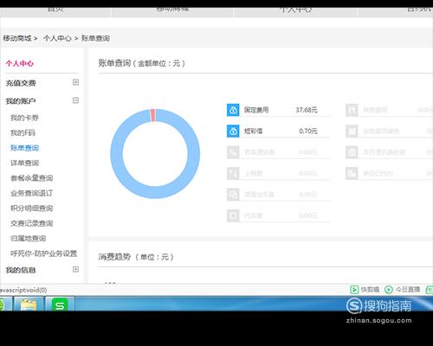Collapse the 我的账户 section
Screen dimensions: 433x346
click(x=75, y=100)
